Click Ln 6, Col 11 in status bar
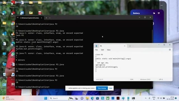The height and width of the screenshot is (101, 179). [100, 79]
